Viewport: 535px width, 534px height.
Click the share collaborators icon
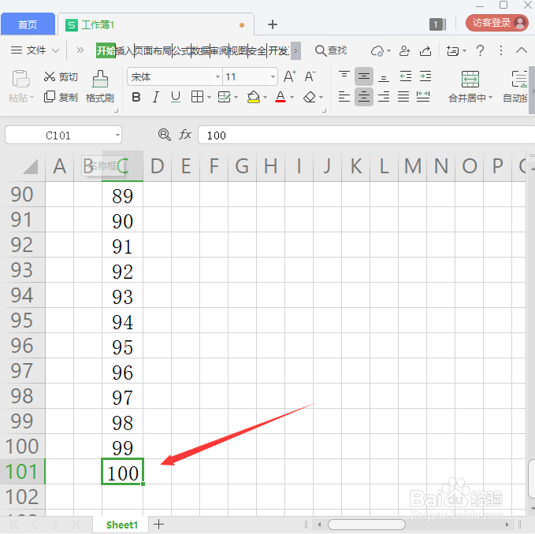[x=405, y=51]
